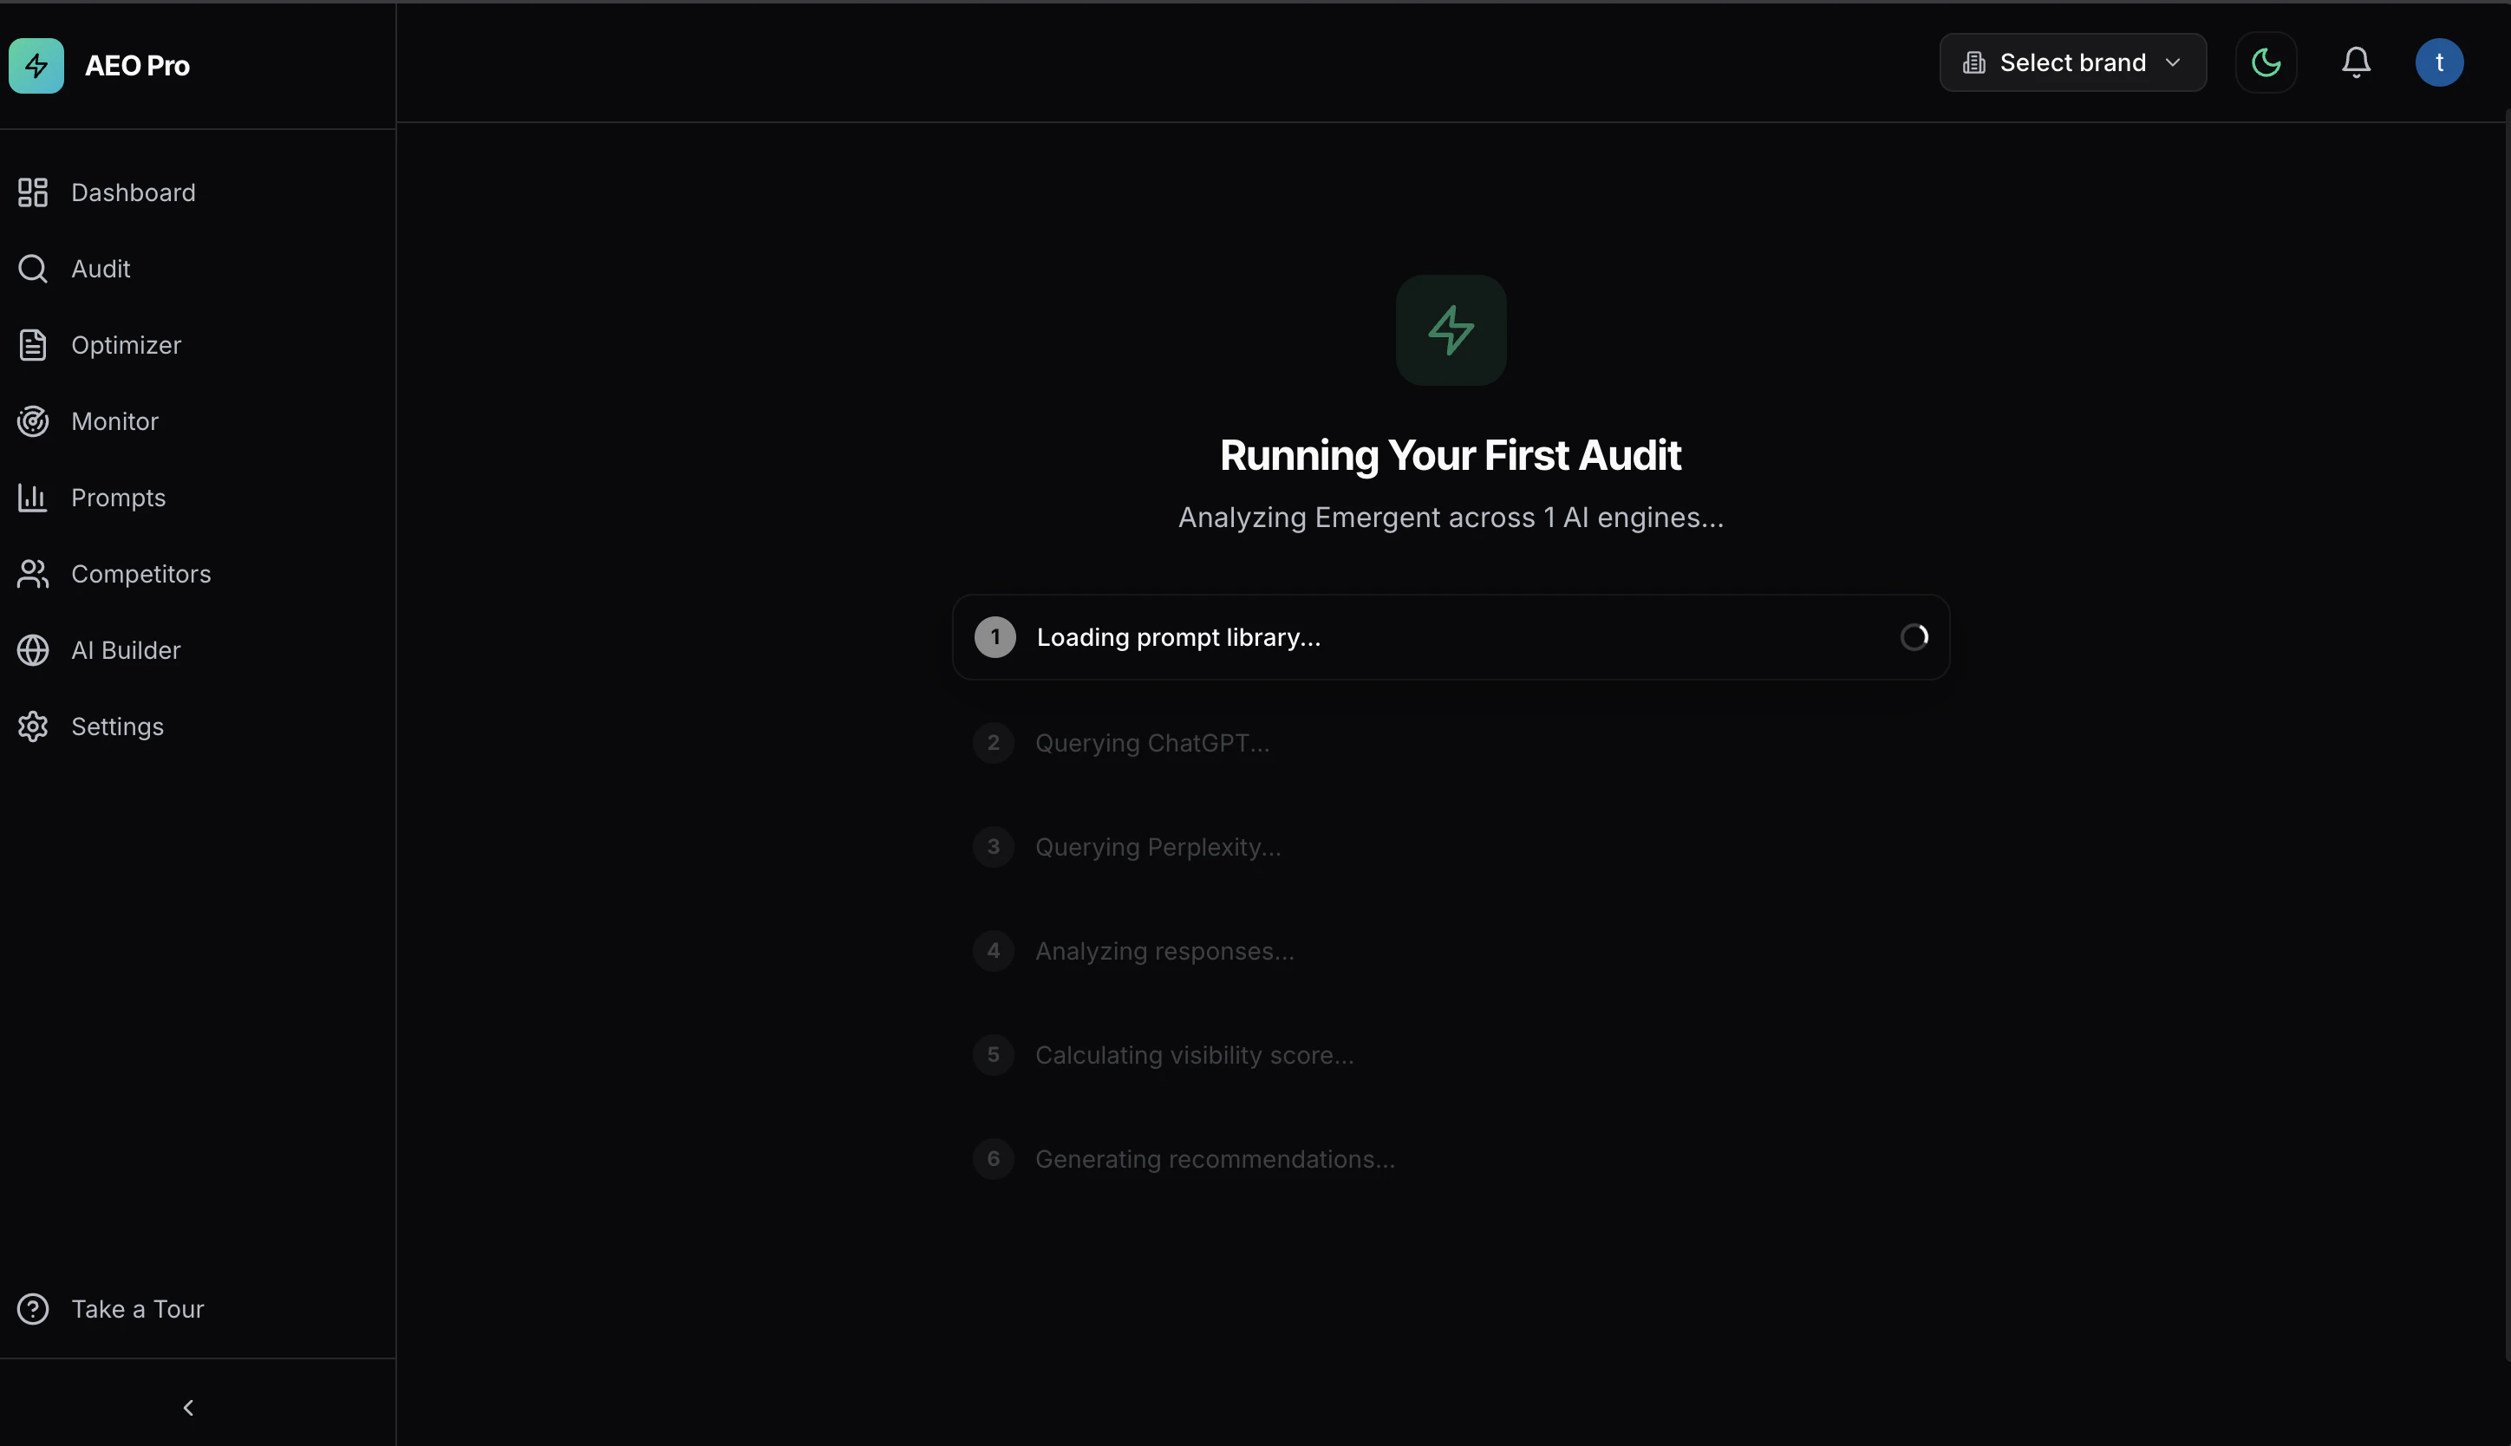This screenshot has width=2511, height=1446.
Task: Select the Querying ChatGPT step
Action: (x=1152, y=743)
